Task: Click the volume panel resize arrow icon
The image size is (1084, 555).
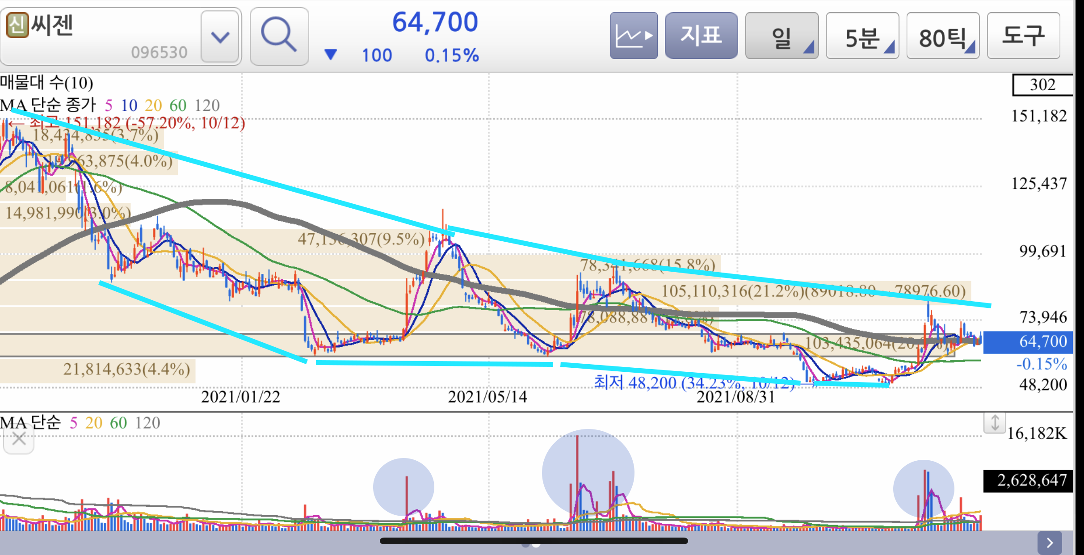Action: click(x=995, y=422)
